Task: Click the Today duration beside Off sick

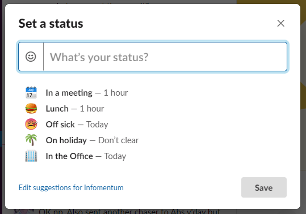Action: (97, 125)
